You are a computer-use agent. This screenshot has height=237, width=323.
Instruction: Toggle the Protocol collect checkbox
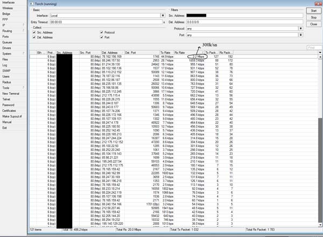click(x=102, y=32)
